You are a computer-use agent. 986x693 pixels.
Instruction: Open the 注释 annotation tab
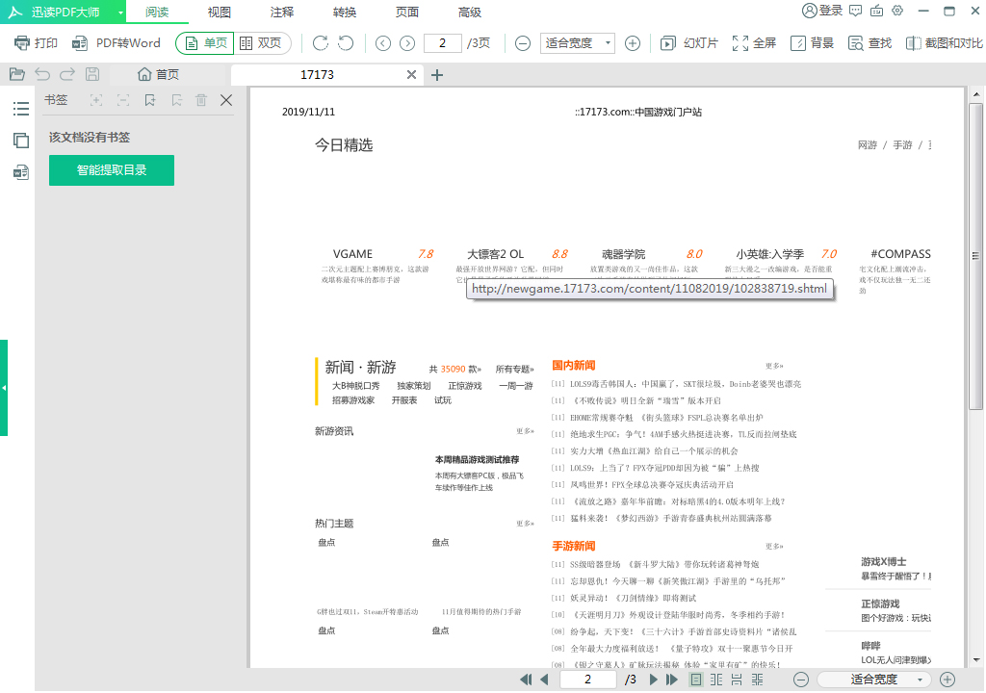[281, 13]
